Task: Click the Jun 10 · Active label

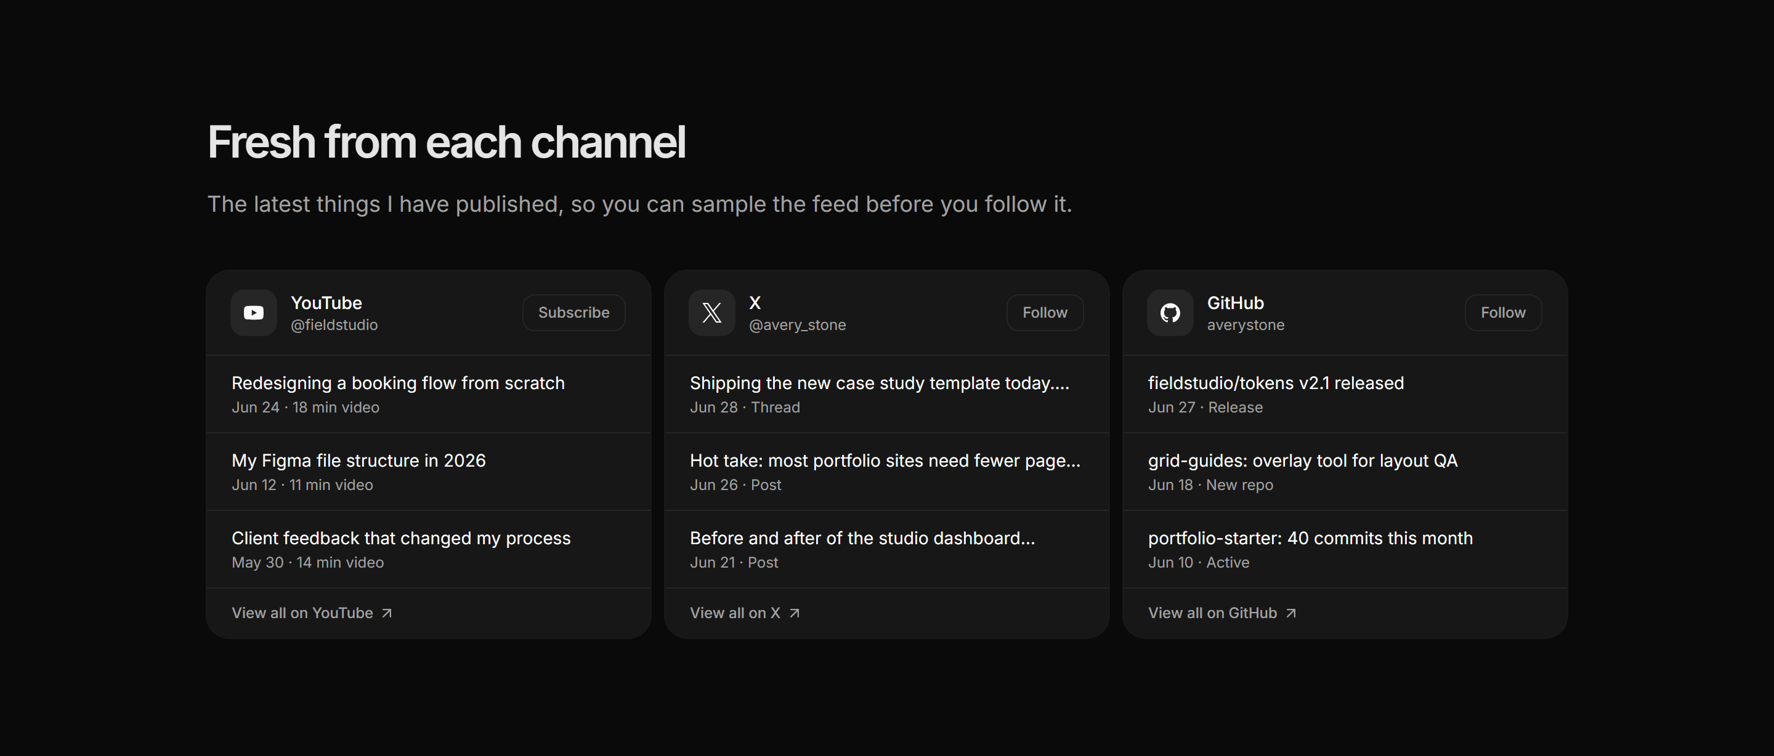Action: point(1199,563)
